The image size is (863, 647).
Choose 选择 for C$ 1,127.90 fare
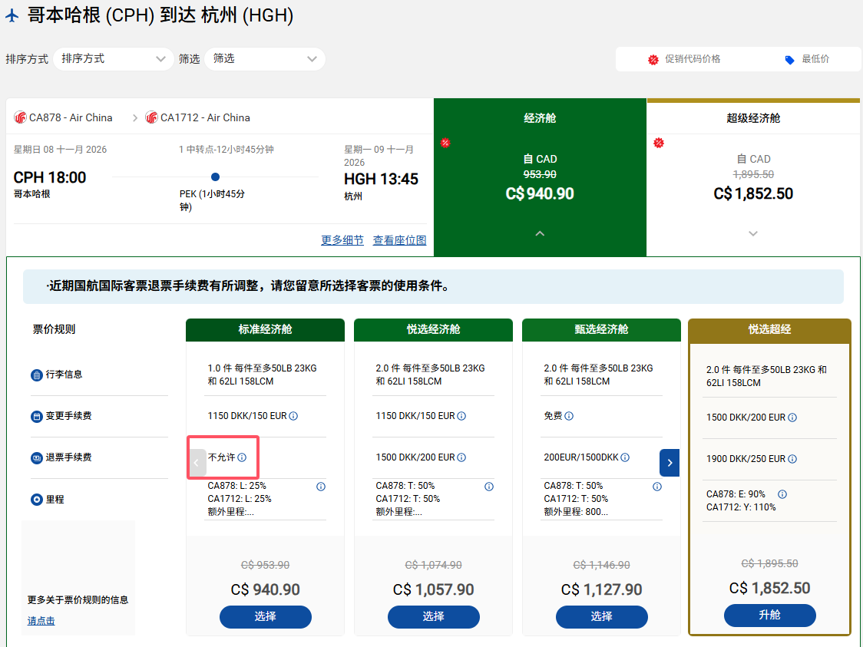pyautogui.click(x=602, y=617)
